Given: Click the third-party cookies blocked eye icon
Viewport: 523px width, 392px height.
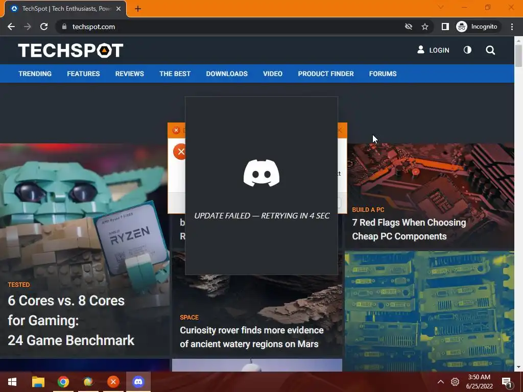Looking at the screenshot, I should pos(408,27).
